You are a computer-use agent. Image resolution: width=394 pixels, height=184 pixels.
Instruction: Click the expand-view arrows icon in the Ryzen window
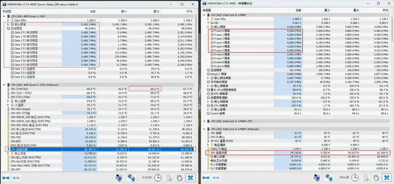coord(6,178)
